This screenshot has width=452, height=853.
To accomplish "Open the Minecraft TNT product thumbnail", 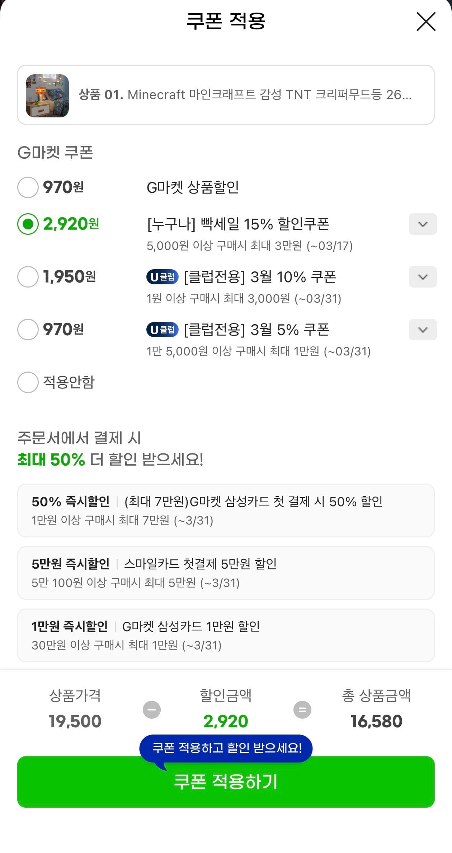I will coord(47,95).
